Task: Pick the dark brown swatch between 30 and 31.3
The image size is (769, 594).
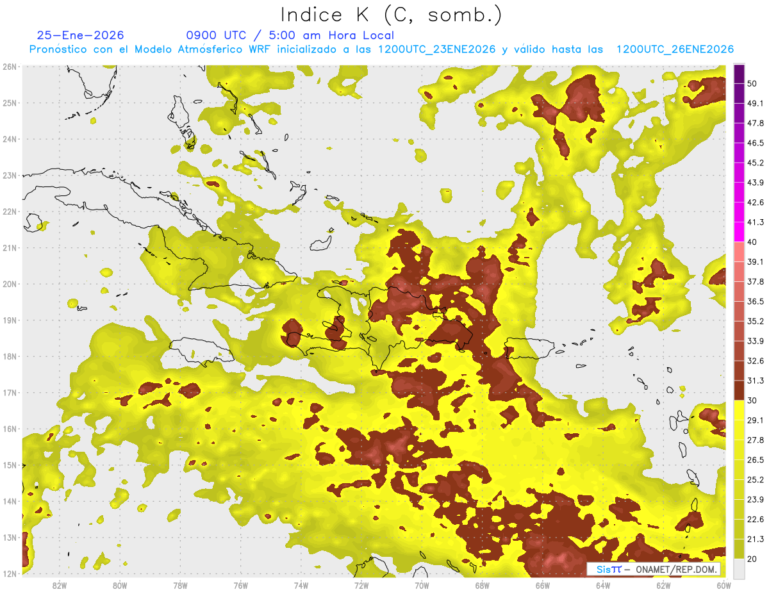Action: pos(739,390)
